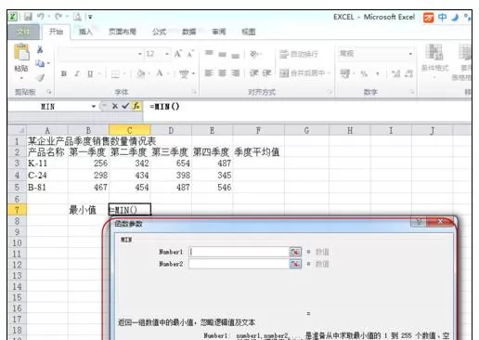Click the Increase Font Size icon
The width and height of the screenshot is (479, 340).
pyautogui.click(x=178, y=54)
